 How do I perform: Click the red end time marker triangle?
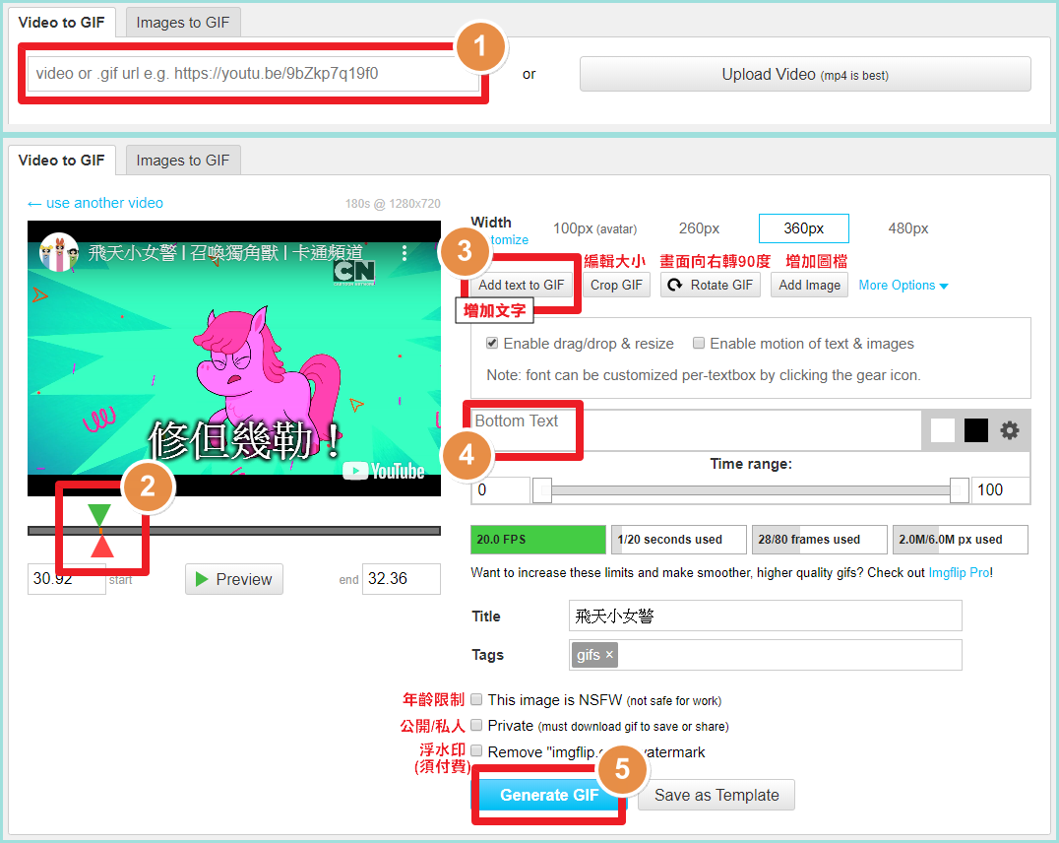tap(101, 546)
